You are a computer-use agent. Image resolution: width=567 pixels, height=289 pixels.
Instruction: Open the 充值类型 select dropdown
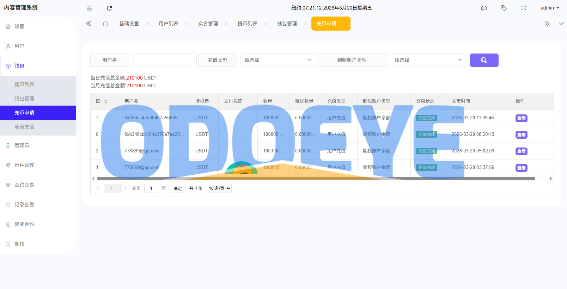pyautogui.click(x=278, y=60)
